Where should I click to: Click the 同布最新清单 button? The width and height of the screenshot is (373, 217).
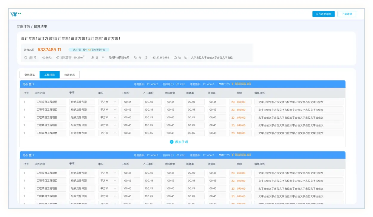323,14
